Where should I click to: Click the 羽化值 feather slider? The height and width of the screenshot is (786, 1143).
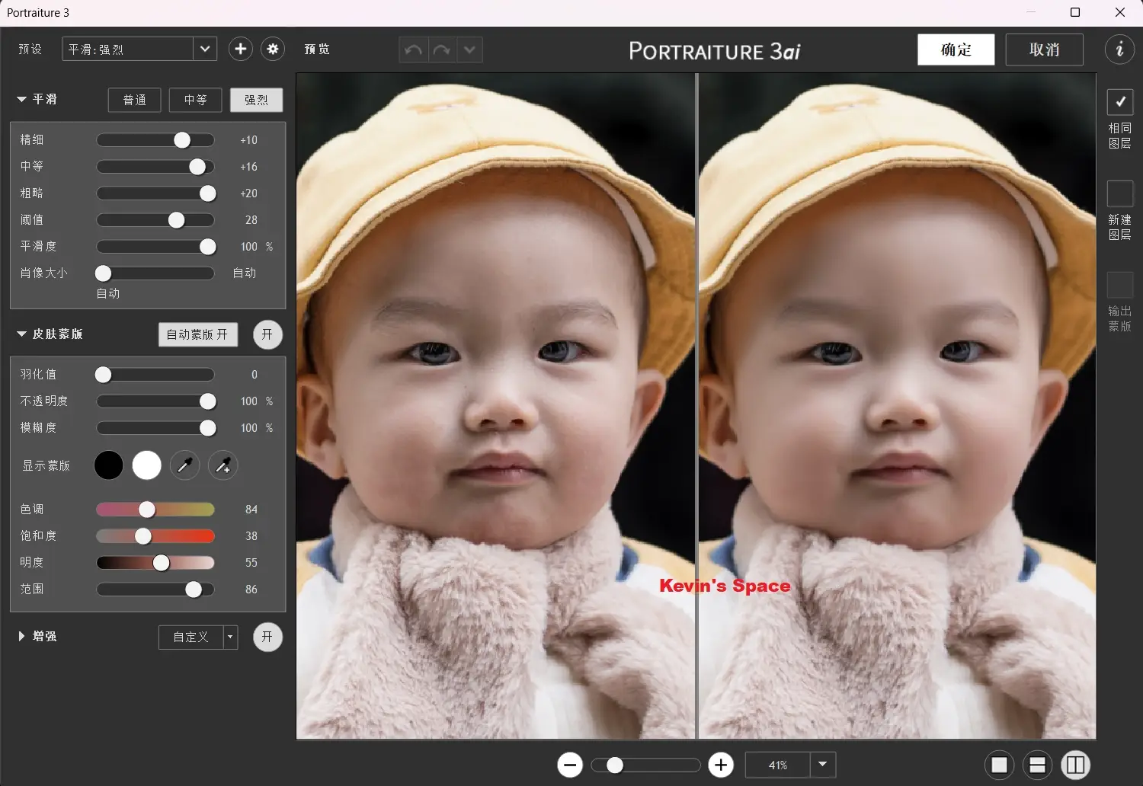155,375
